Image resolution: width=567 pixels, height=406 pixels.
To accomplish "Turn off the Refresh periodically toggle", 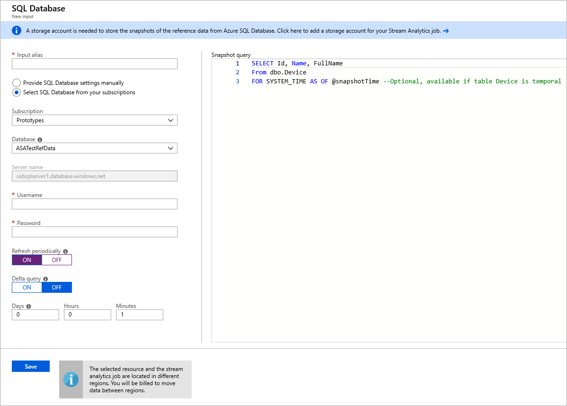I will pyautogui.click(x=56, y=260).
